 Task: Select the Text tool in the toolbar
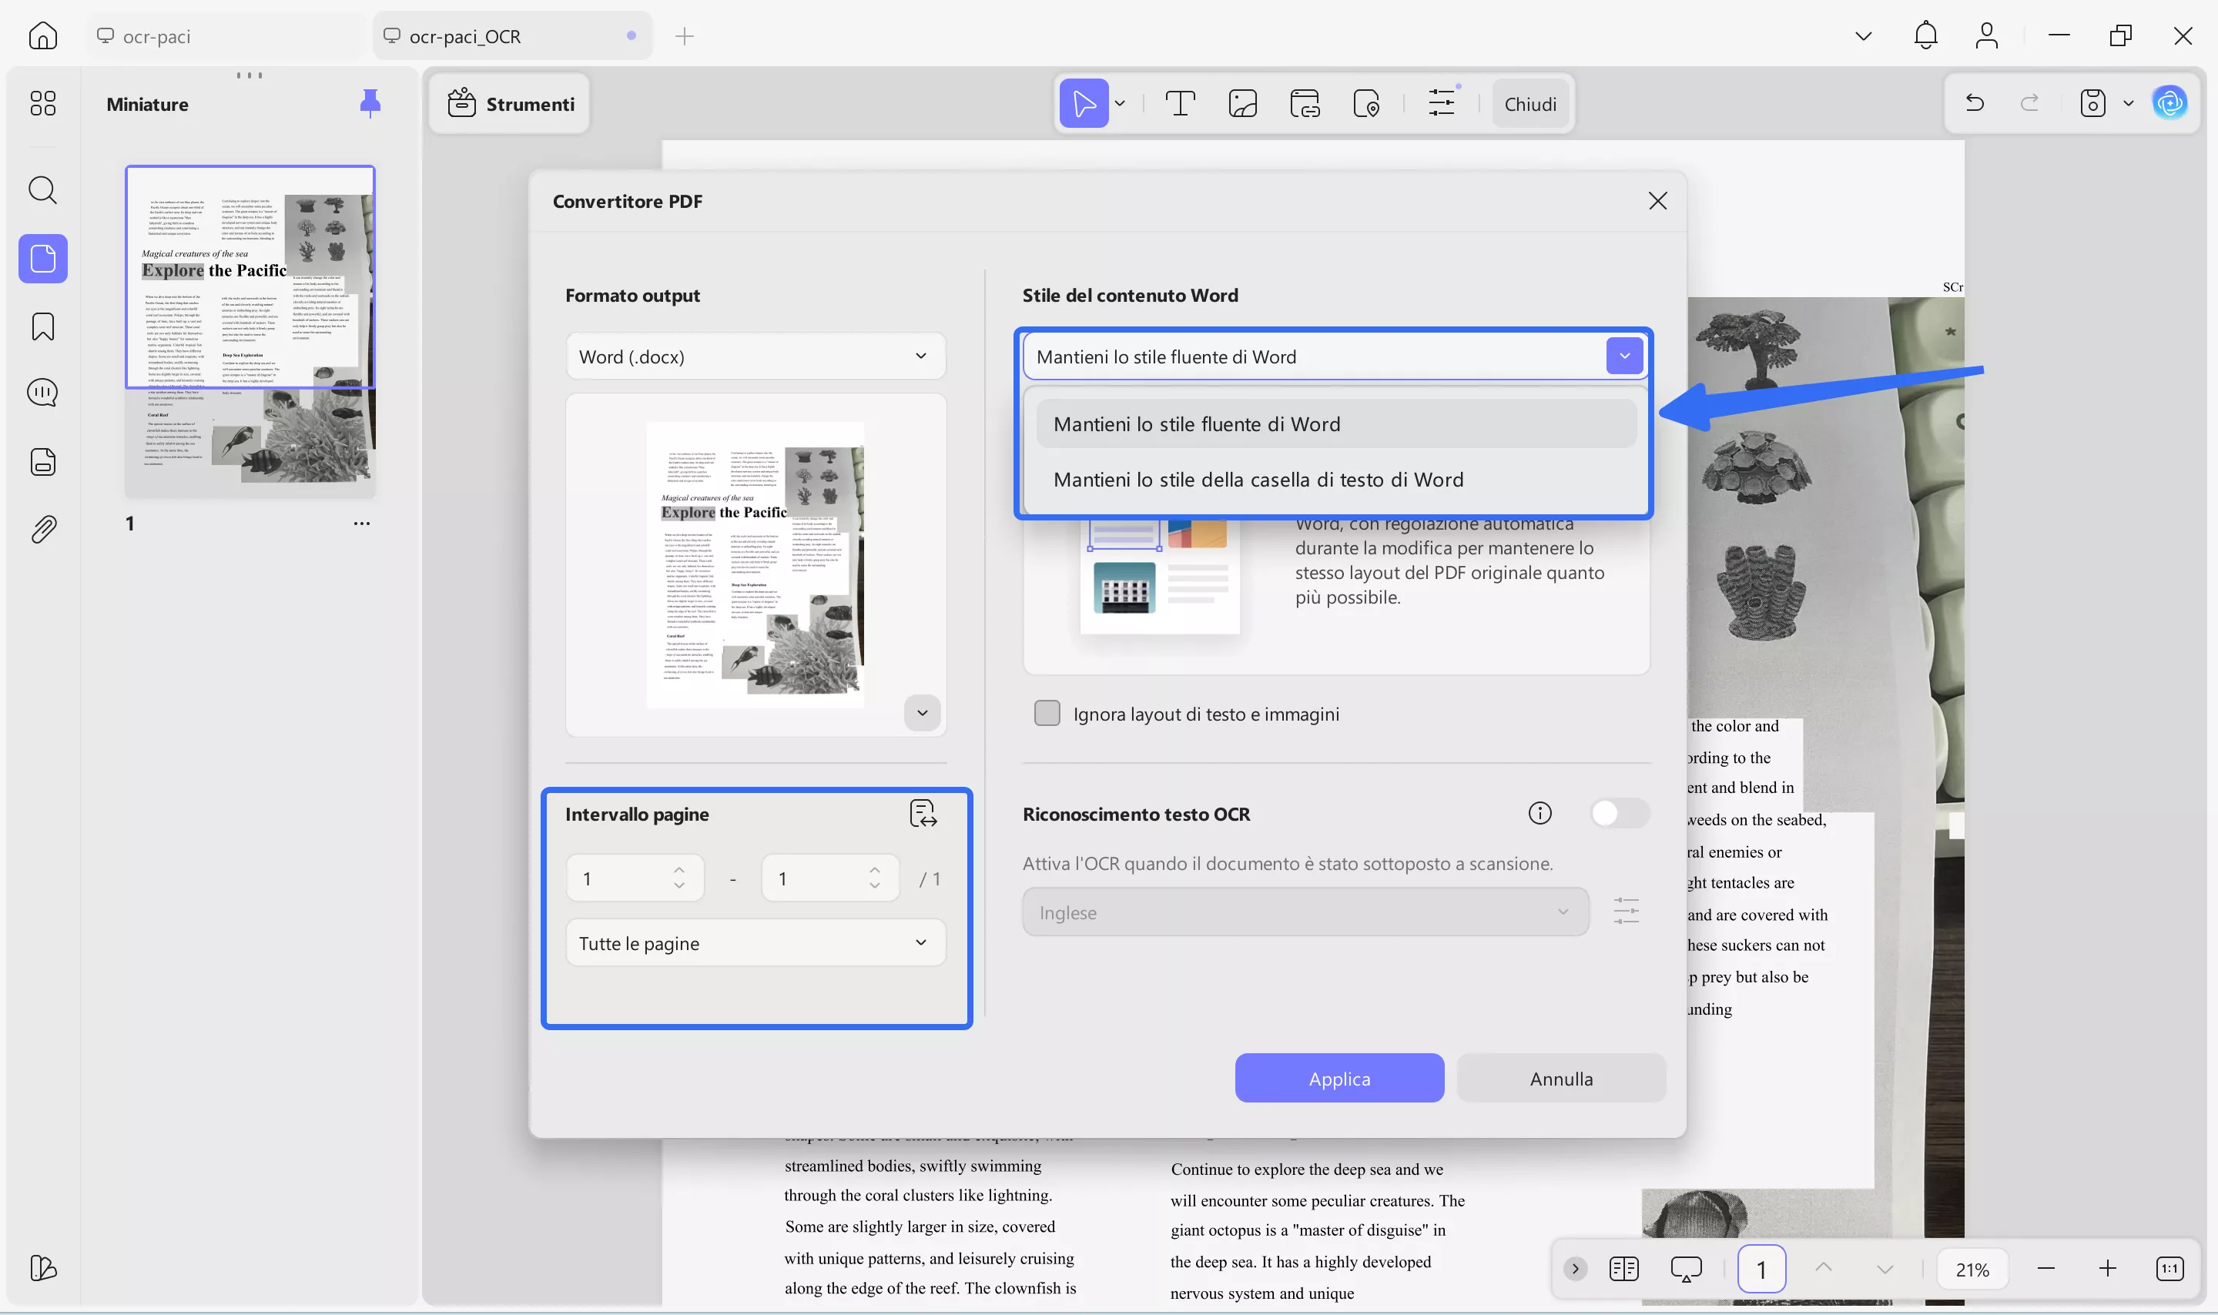1181,103
